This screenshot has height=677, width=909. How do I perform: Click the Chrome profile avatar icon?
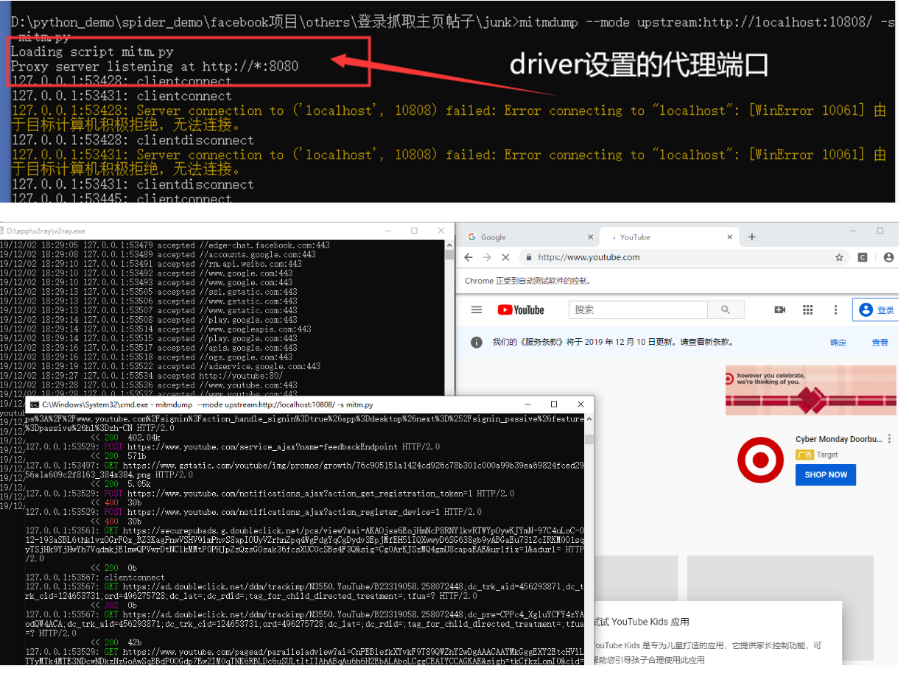pos(889,256)
